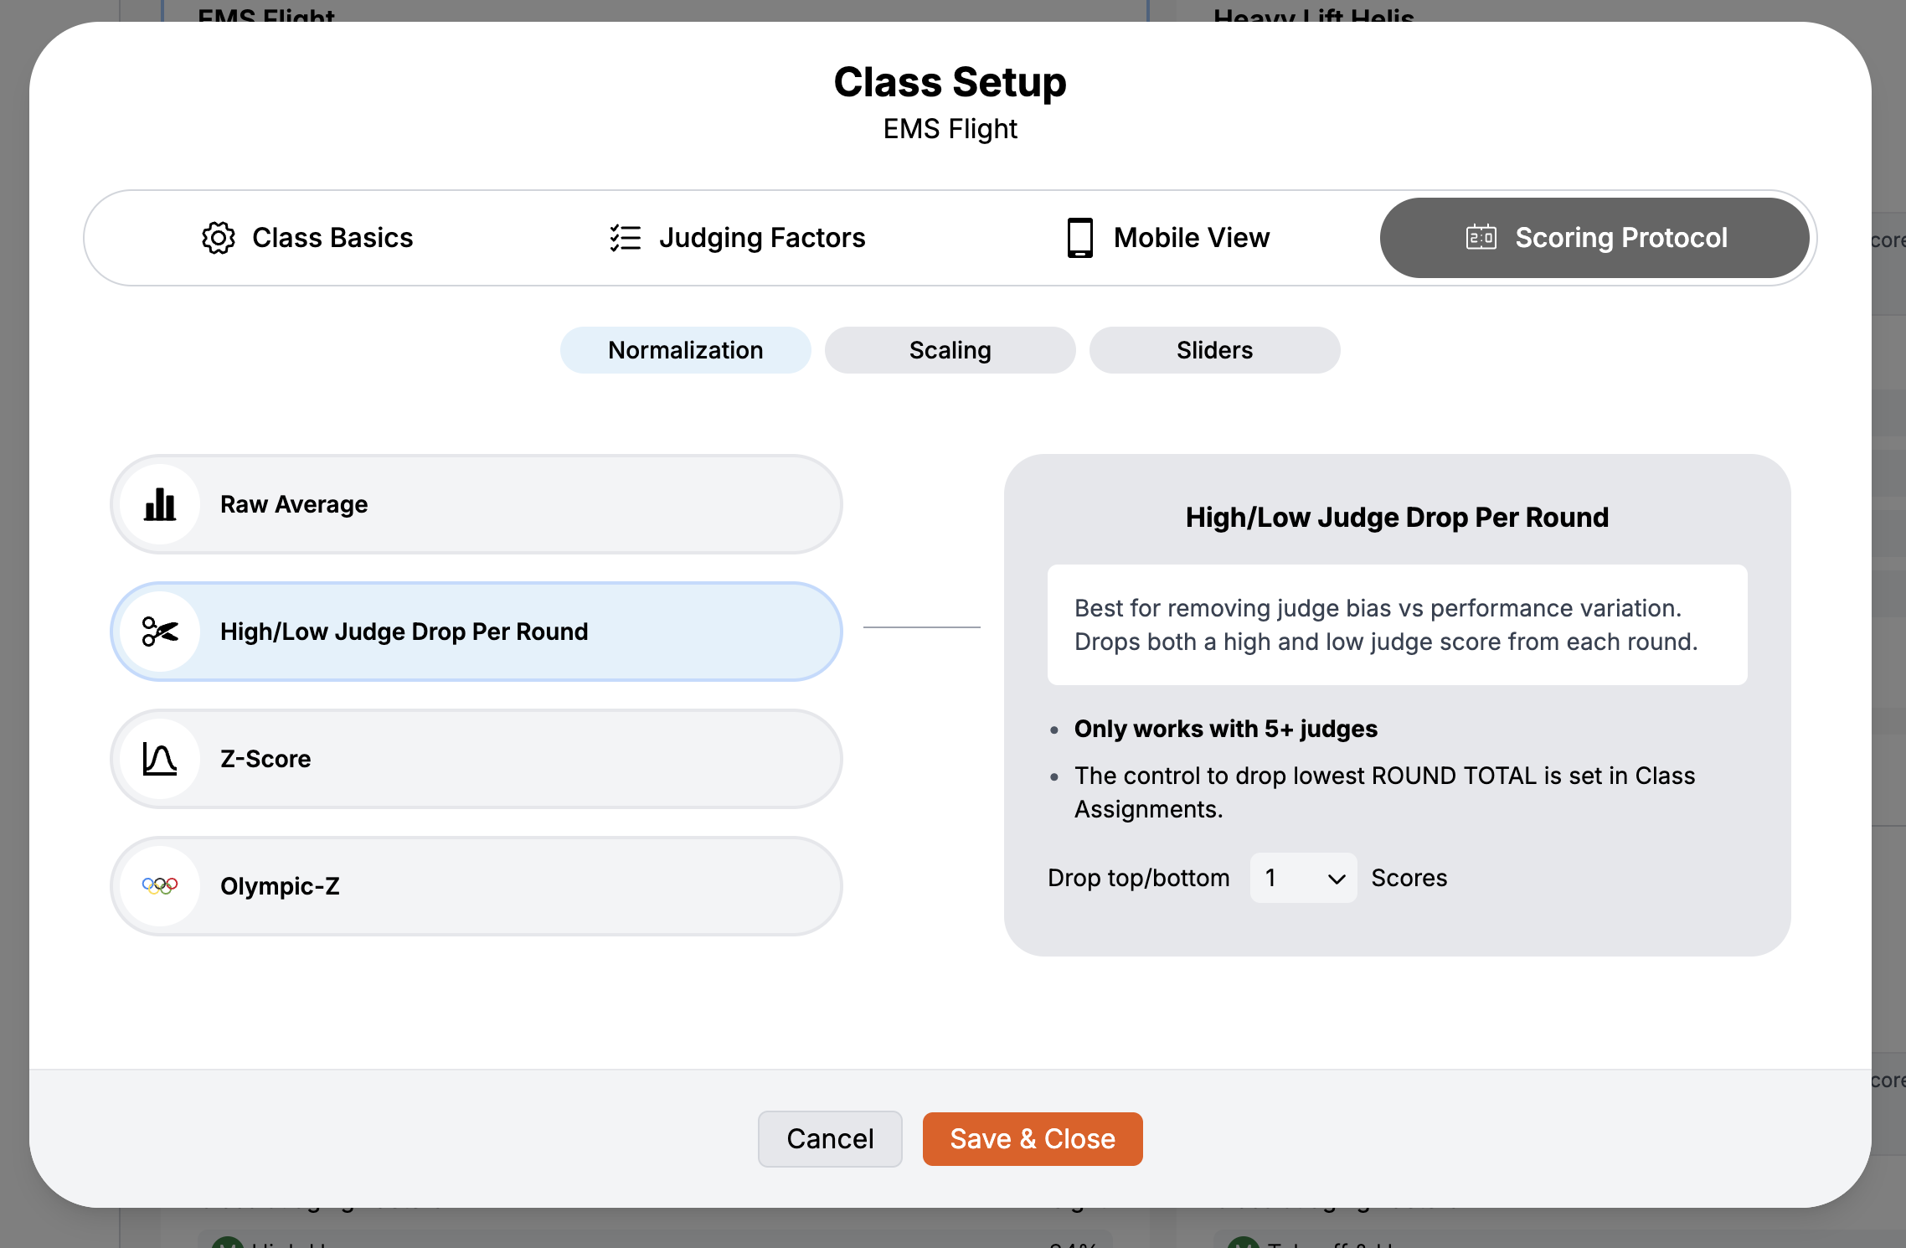Click the scoreboard icon in Scoring Protocol
Screen dimensions: 1906x1248
[1481, 238]
